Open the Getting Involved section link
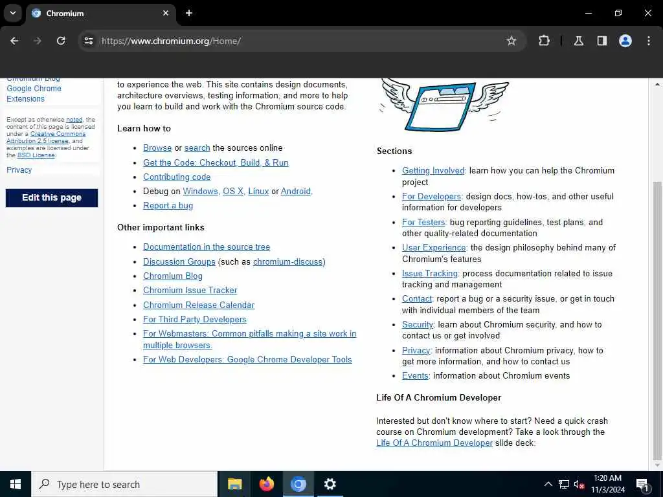Viewport: 663px width, 497px height. coord(433,170)
